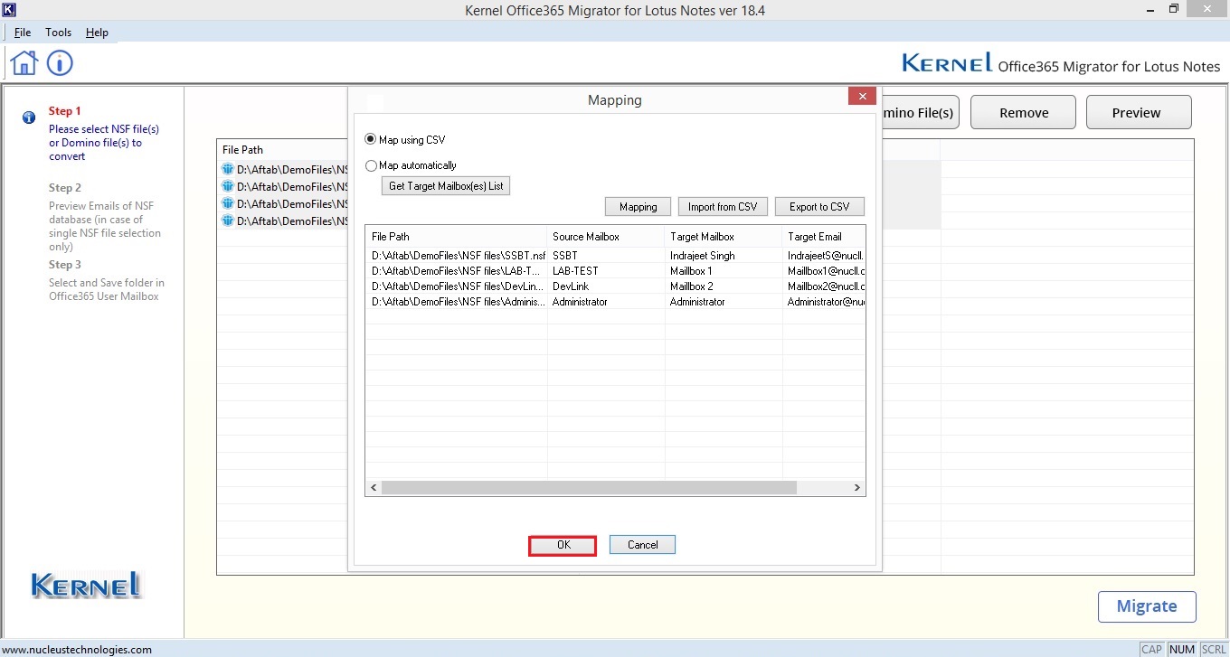Open the Help menu

point(97,33)
